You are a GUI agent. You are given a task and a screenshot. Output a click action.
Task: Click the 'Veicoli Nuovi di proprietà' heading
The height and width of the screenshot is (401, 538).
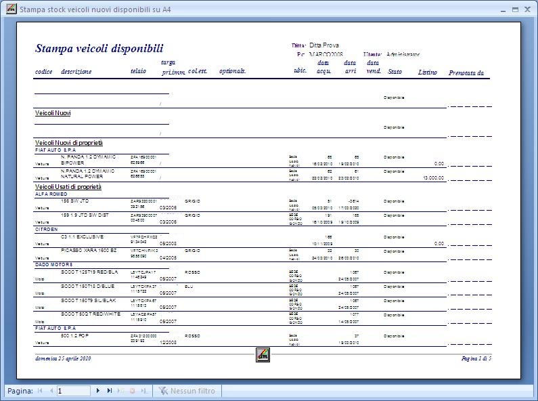point(69,143)
